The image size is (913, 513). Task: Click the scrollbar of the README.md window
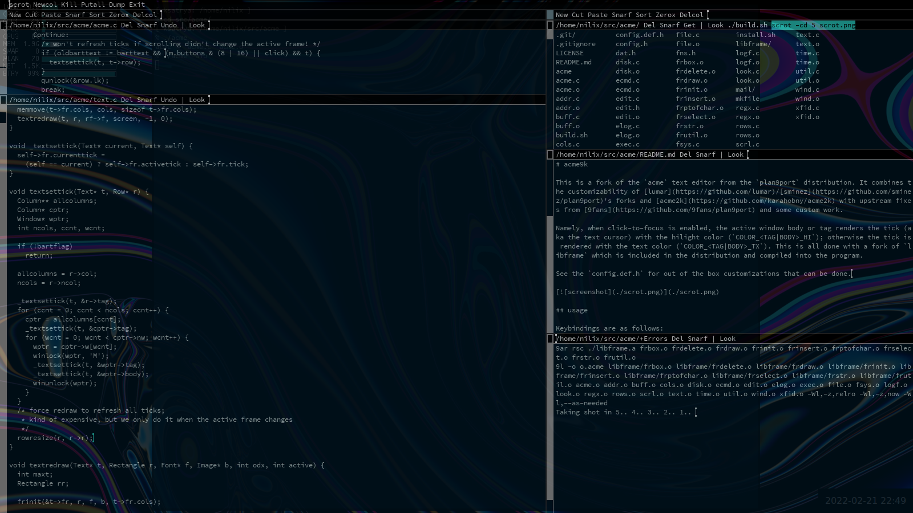pyautogui.click(x=550, y=246)
